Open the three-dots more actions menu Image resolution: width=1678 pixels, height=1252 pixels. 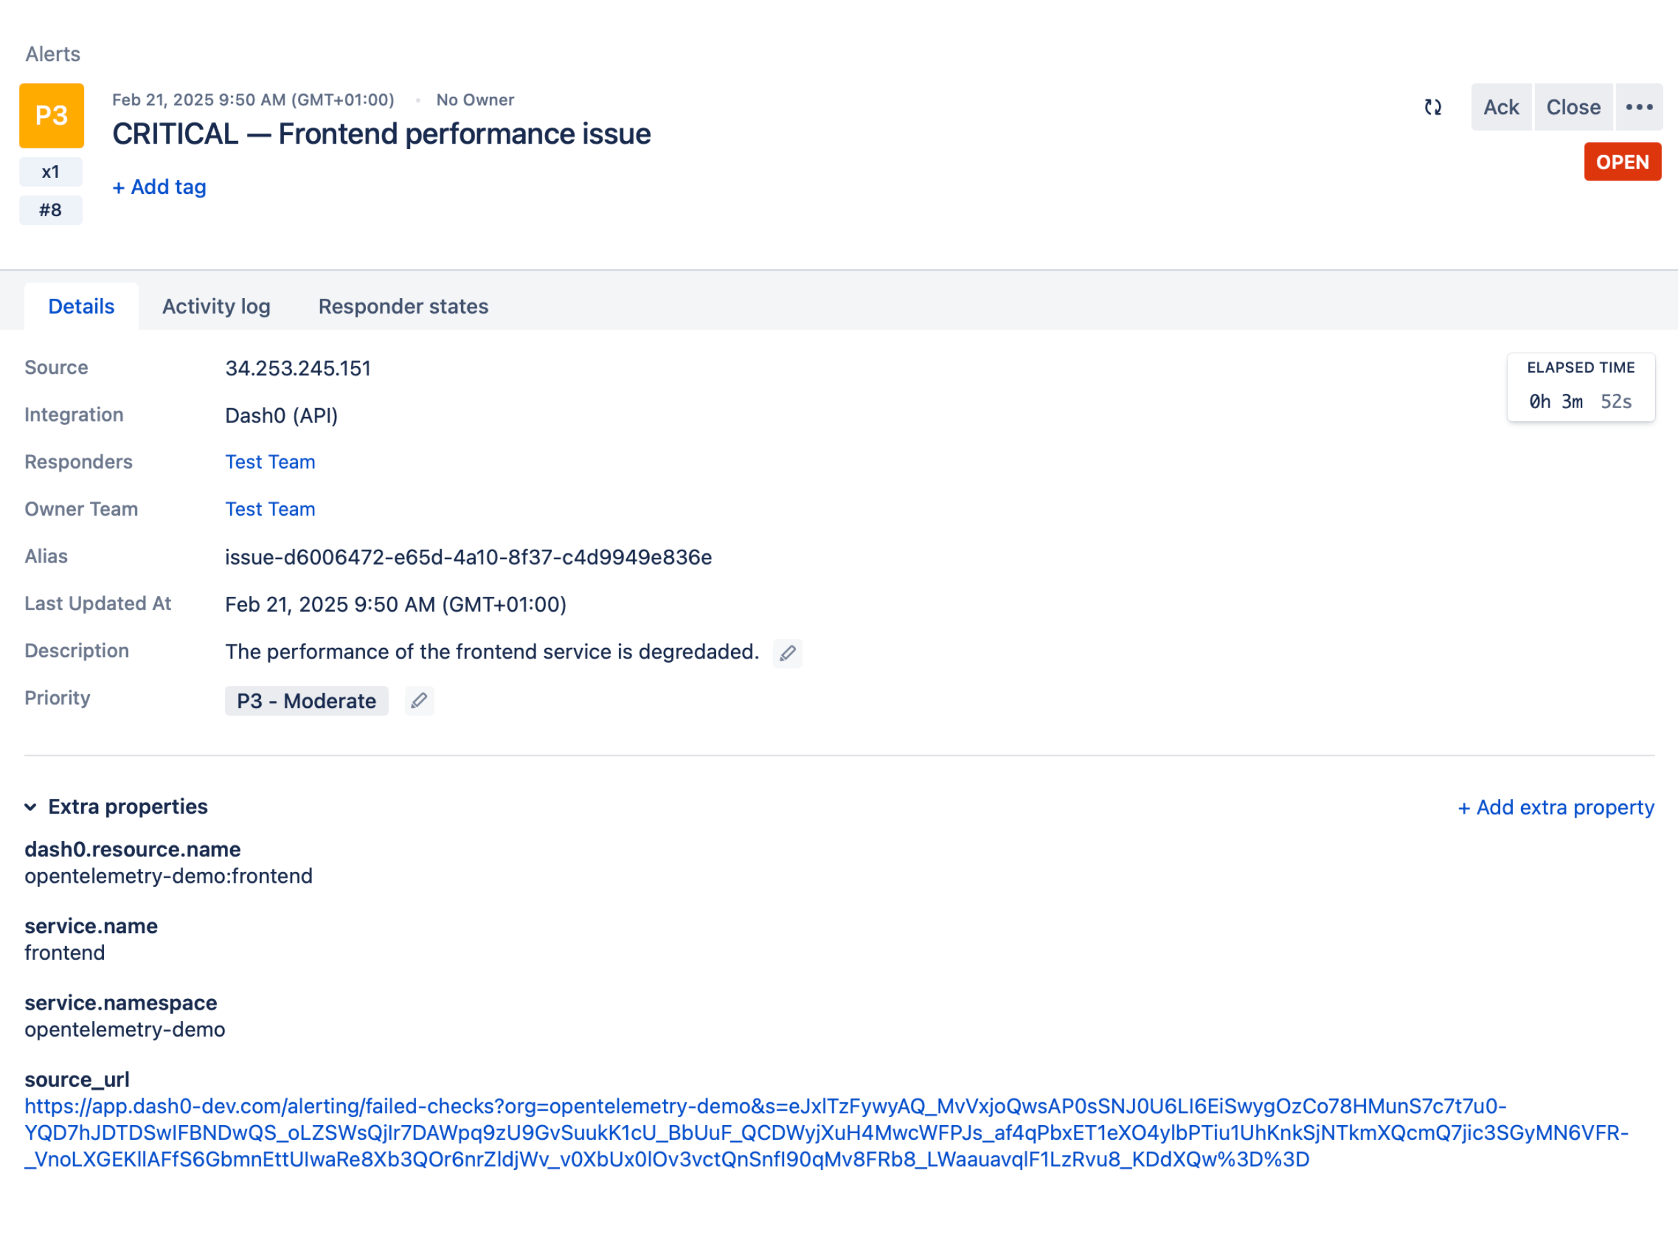(1638, 107)
